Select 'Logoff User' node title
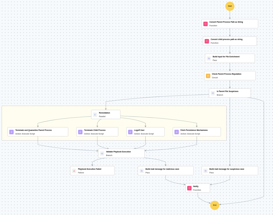Viewport: 273px width, 215px height. (139, 130)
